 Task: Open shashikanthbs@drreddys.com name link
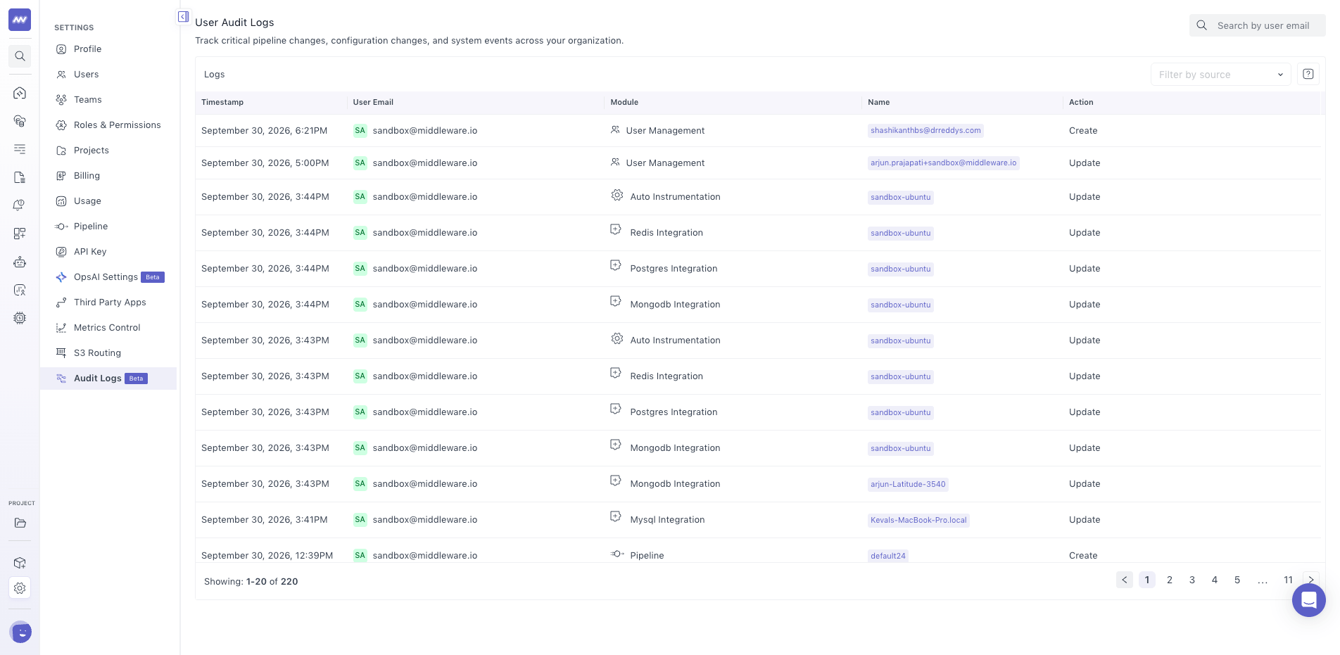click(925, 130)
